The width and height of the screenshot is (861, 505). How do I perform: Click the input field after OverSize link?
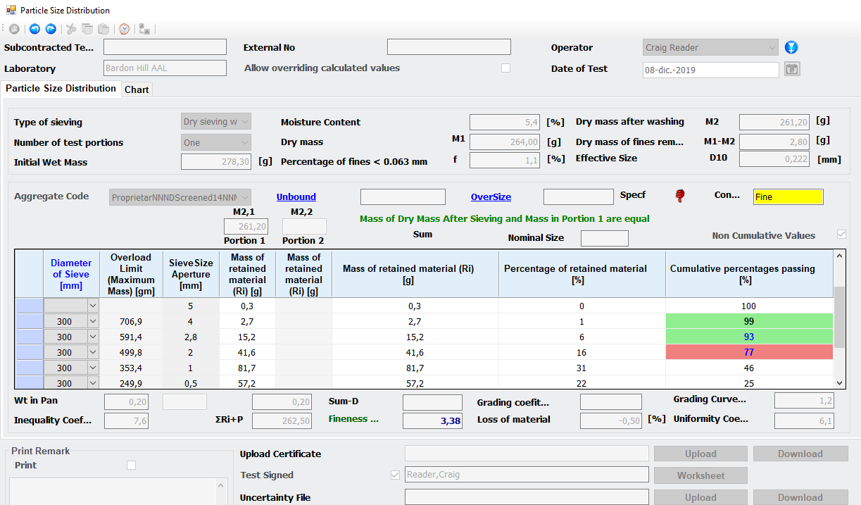click(x=579, y=197)
